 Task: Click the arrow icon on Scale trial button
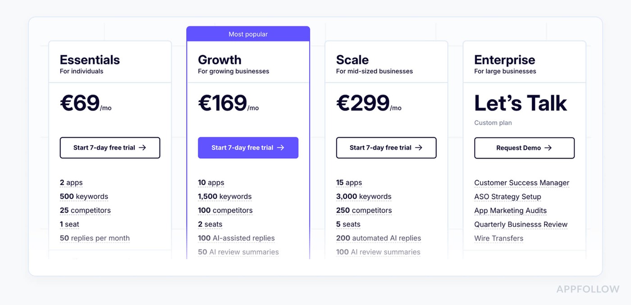point(419,147)
